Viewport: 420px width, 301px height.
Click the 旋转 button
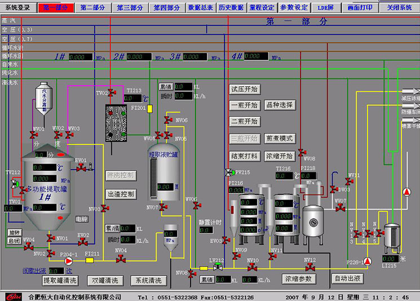[14, 232]
